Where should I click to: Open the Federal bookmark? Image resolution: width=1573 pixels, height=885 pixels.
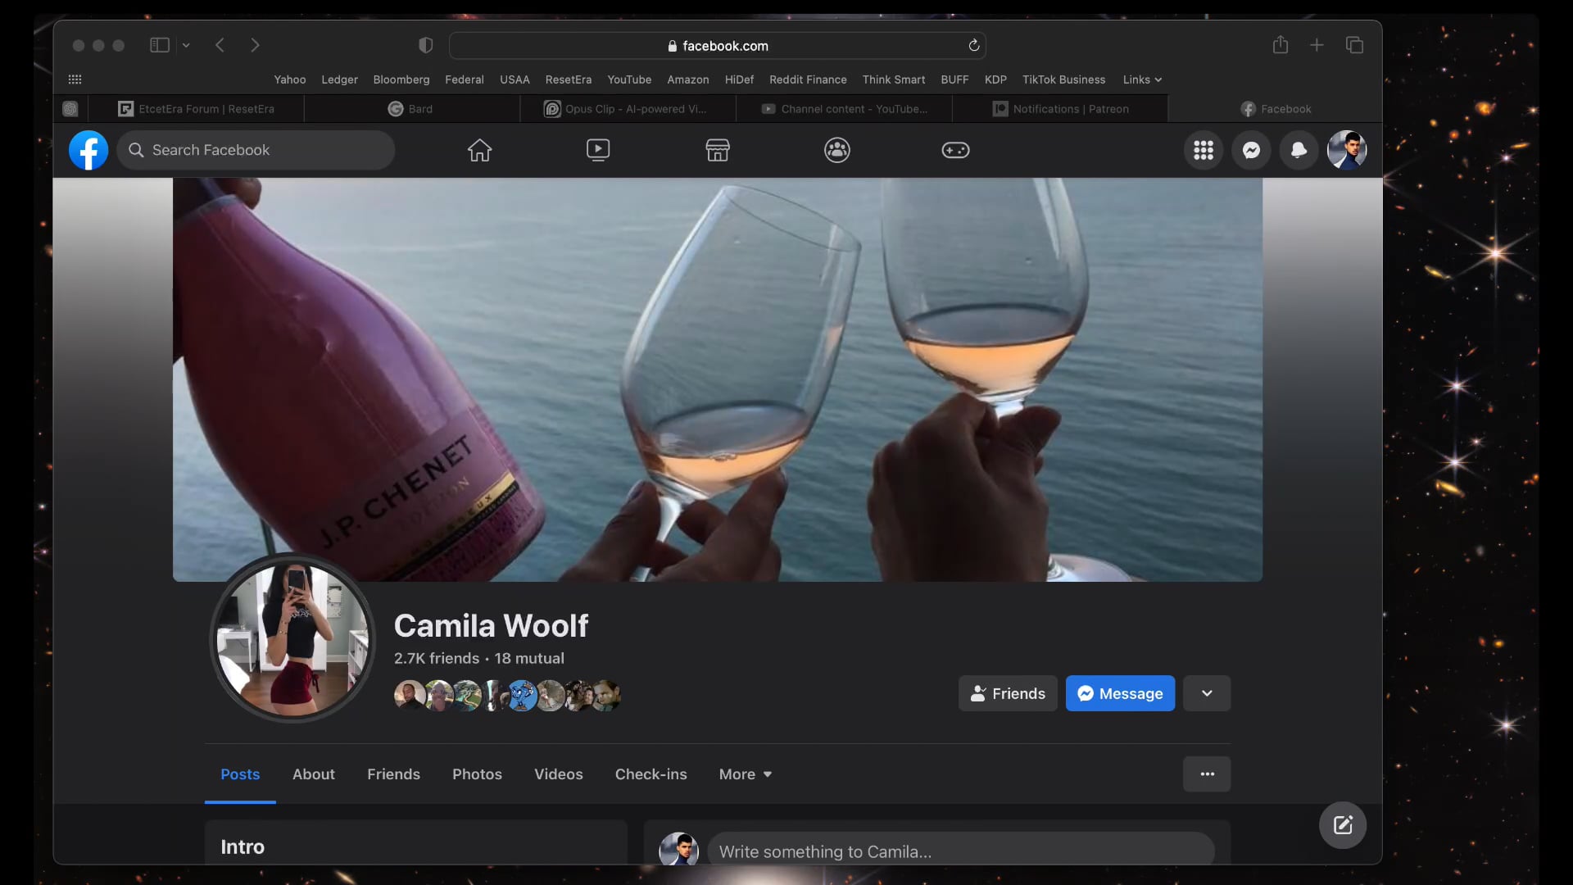click(x=465, y=79)
